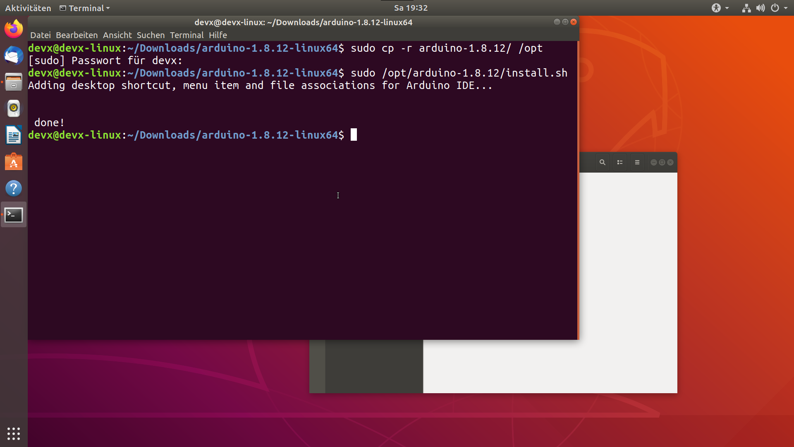794x447 pixels.
Task: Open Ubuntu Software store icon
Action: [14, 162]
